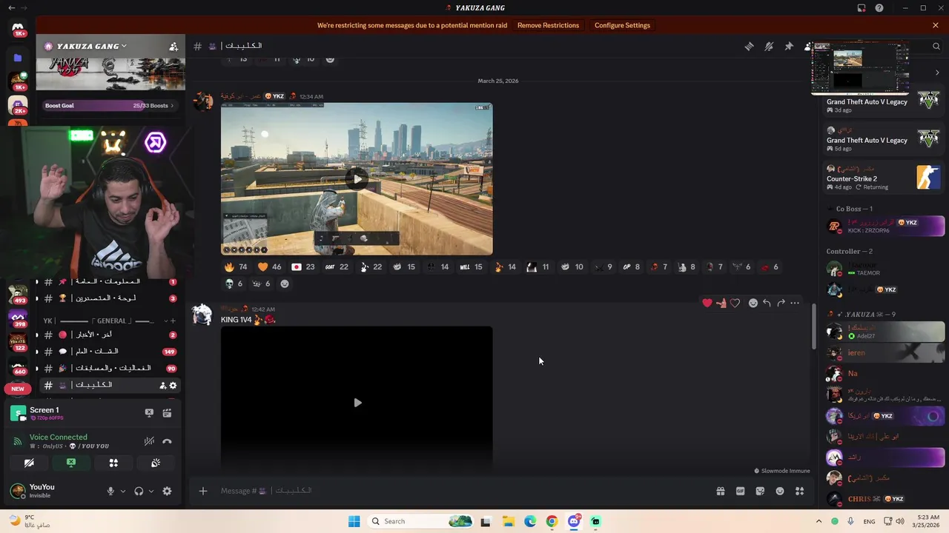The height and width of the screenshot is (533, 949).
Task: Open the attachment plus button
Action: 202,491
